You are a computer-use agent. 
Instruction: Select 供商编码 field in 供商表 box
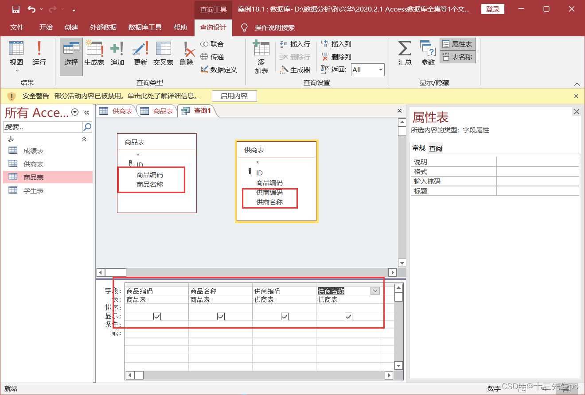269,193
